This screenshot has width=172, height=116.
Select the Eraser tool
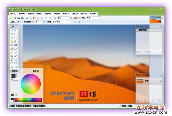pyautogui.click(x=15, y=49)
